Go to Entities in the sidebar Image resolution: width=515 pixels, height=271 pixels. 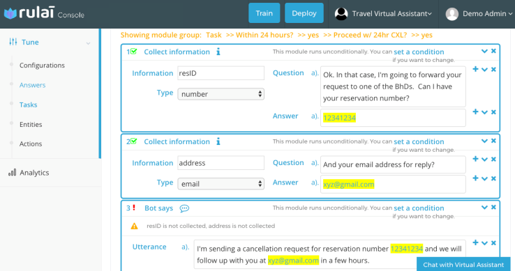(31, 124)
